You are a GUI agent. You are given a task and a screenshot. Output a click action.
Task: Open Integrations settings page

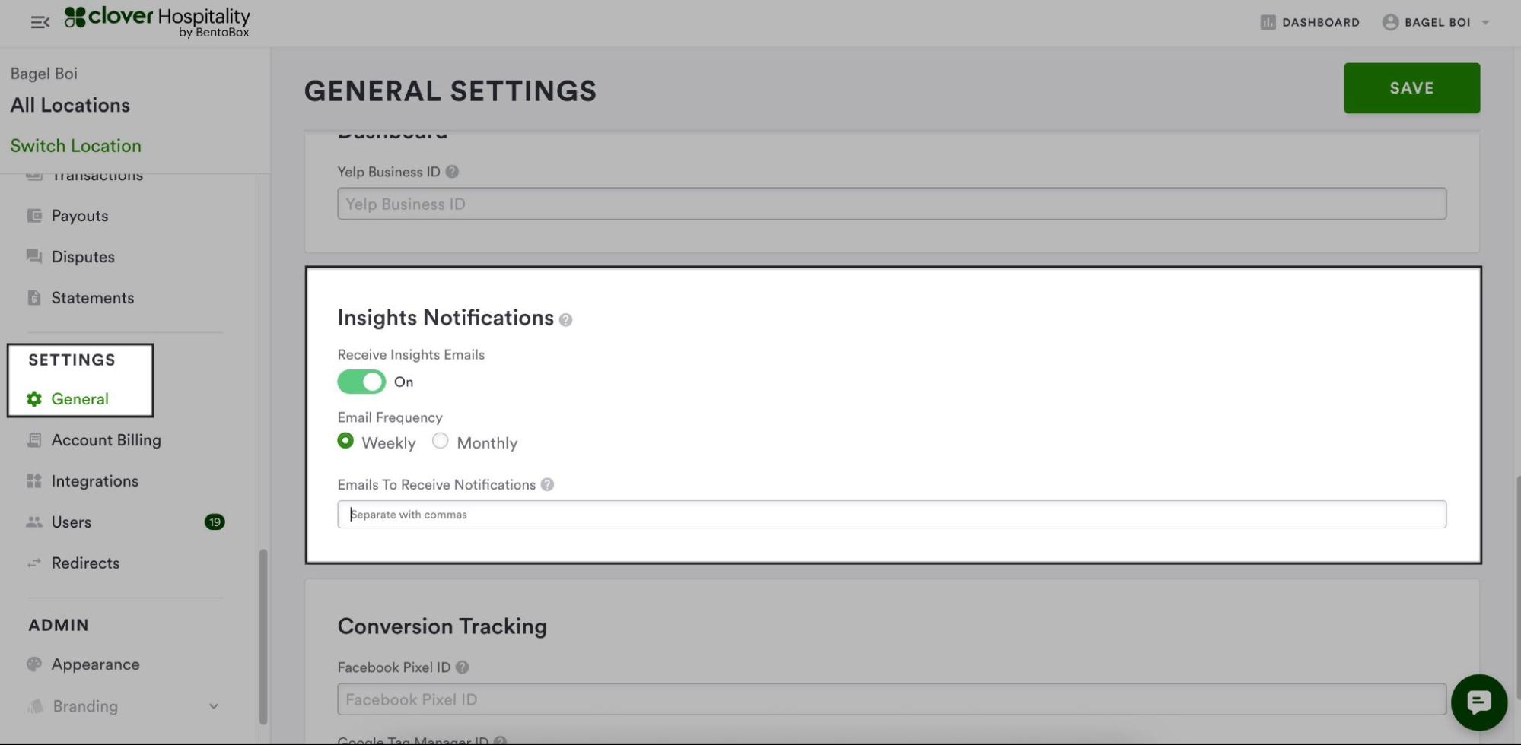(x=94, y=480)
